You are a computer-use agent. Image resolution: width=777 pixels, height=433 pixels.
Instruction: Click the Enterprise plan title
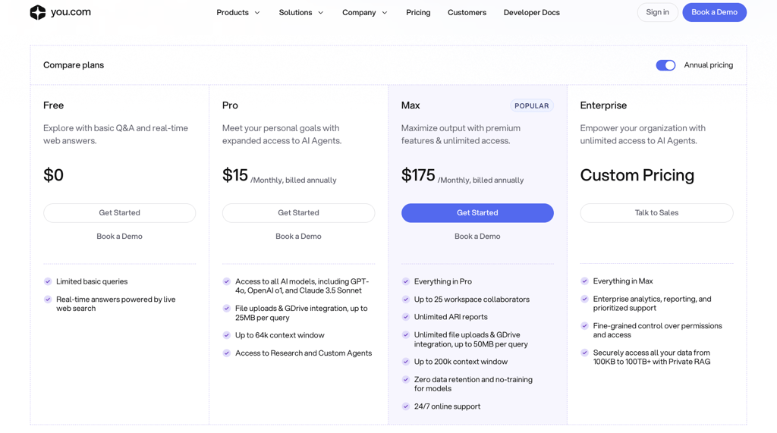603,105
